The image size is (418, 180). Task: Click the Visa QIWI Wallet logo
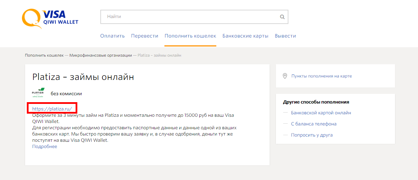point(50,19)
